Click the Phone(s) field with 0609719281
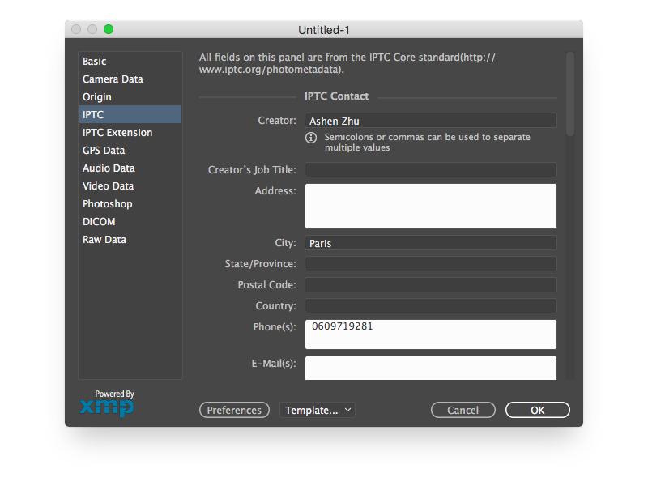The image size is (648, 486). click(431, 334)
